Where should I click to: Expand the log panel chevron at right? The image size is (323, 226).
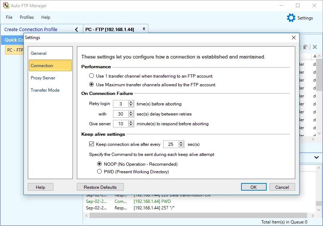(x=317, y=157)
